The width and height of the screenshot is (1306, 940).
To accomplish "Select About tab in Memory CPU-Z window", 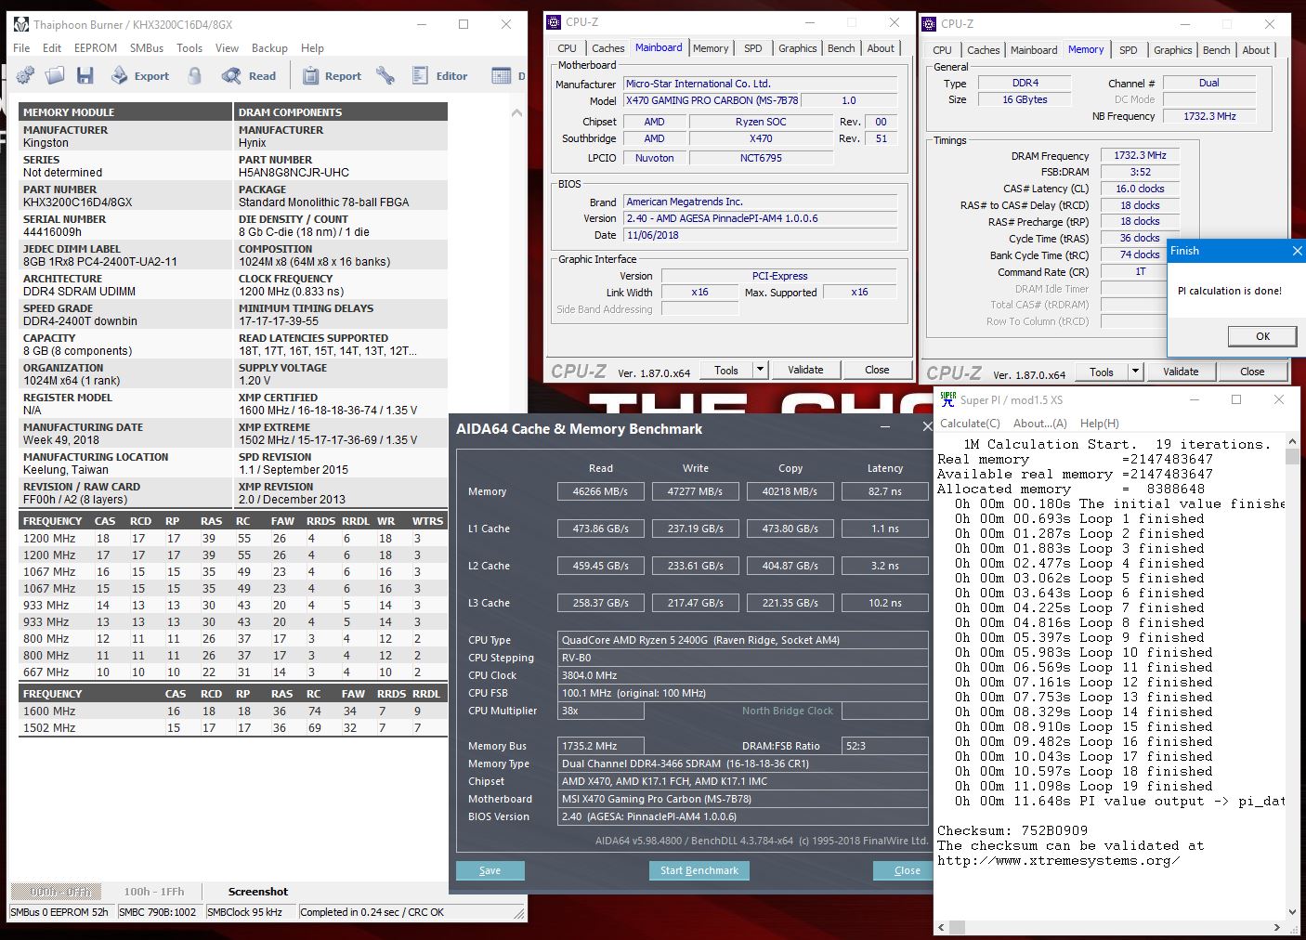I will [x=1256, y=50].
